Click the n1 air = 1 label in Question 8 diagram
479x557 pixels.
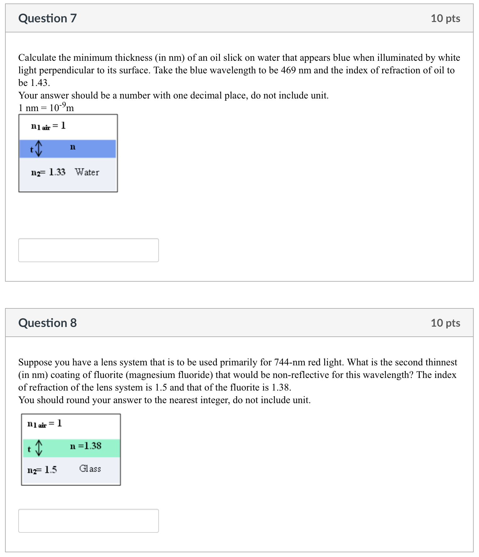pyautogui.click(x=45, y=424)
